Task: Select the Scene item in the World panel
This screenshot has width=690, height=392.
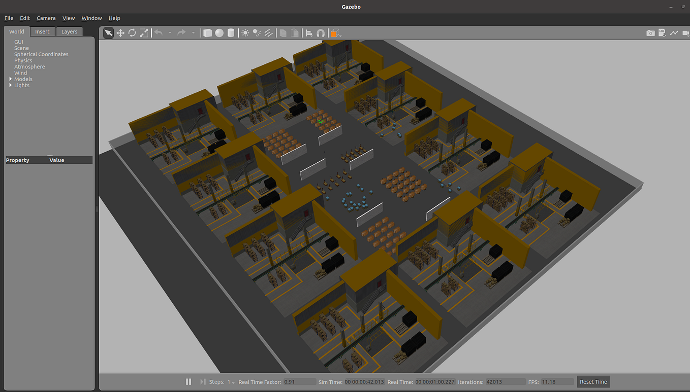Action: 21,48
